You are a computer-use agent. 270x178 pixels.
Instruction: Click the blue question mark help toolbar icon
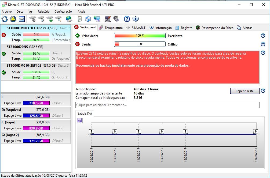[x=127, y=19]
